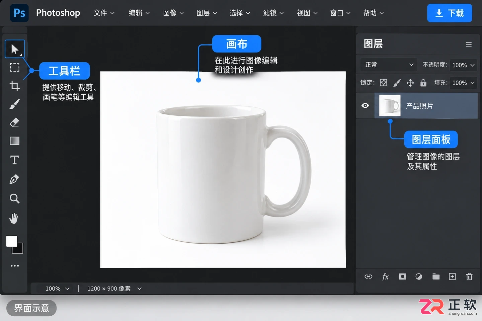Open the 编辑 menu

[139, 13]
